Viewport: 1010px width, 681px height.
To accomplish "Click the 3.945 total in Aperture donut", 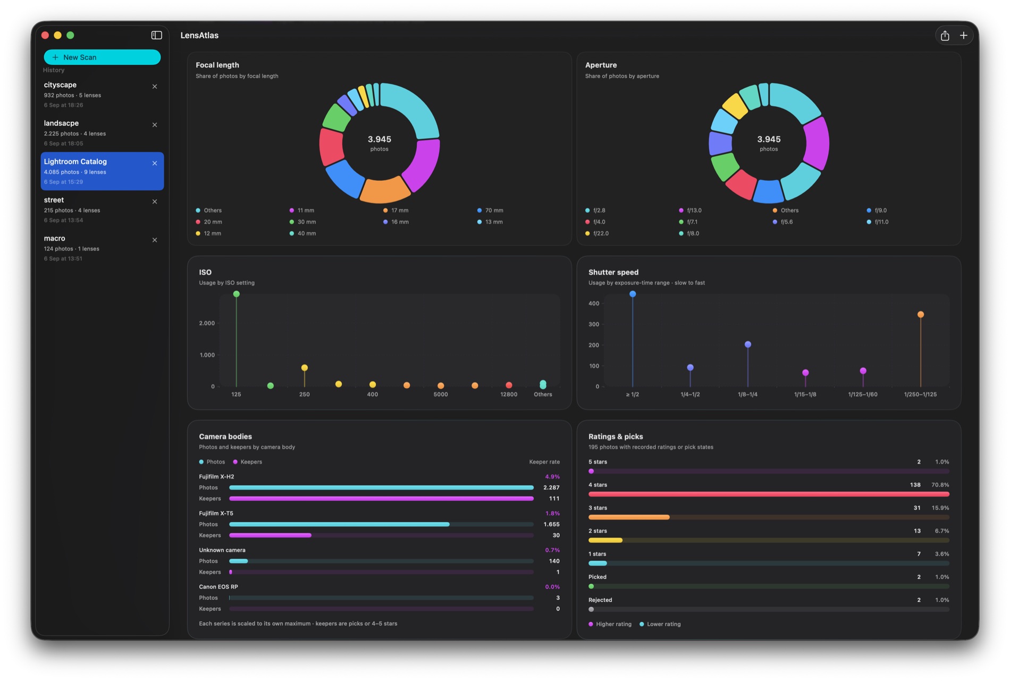I will pyautogui.click(x=769, y=139).
